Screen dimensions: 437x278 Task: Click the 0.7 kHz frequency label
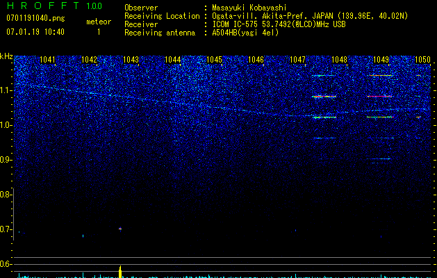coord(5,229)
